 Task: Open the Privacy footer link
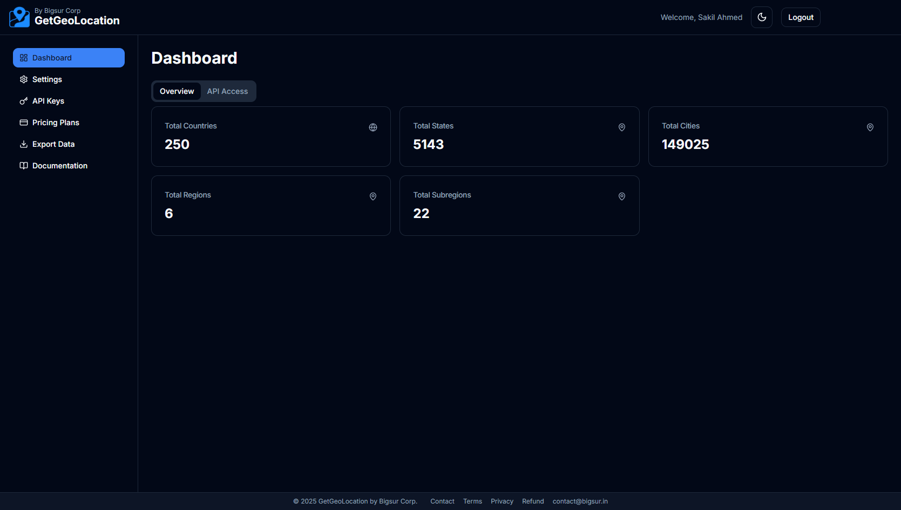click(x=502, y=501)
